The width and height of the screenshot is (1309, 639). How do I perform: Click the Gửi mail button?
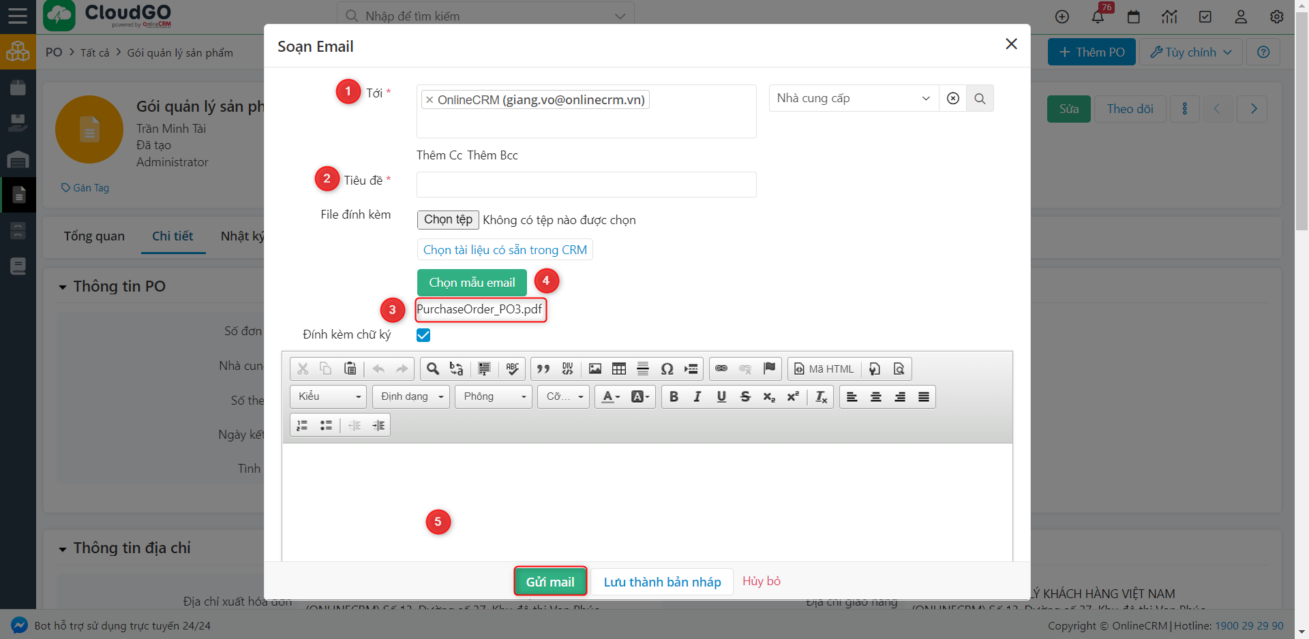pyautogui.click(x=550, y=582)
